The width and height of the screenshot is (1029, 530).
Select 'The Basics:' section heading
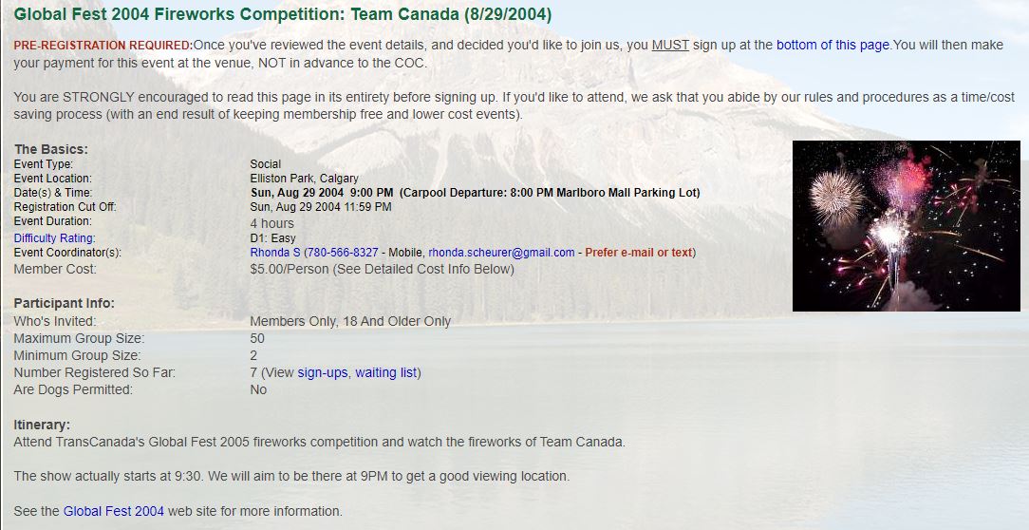pyautogui.click(x=51, y=149)
